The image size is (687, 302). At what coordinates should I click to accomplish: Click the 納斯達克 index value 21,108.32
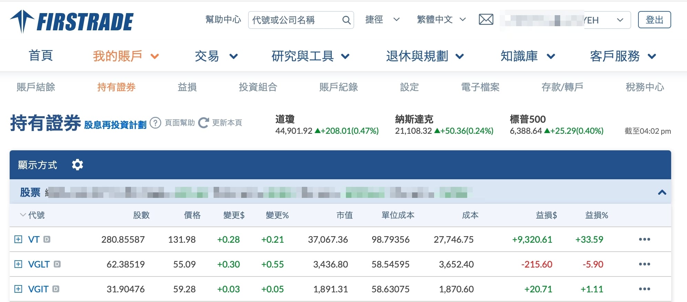[413, 131]
